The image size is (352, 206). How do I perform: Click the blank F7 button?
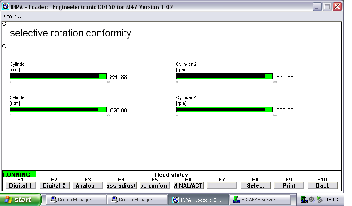coord(222,185)
